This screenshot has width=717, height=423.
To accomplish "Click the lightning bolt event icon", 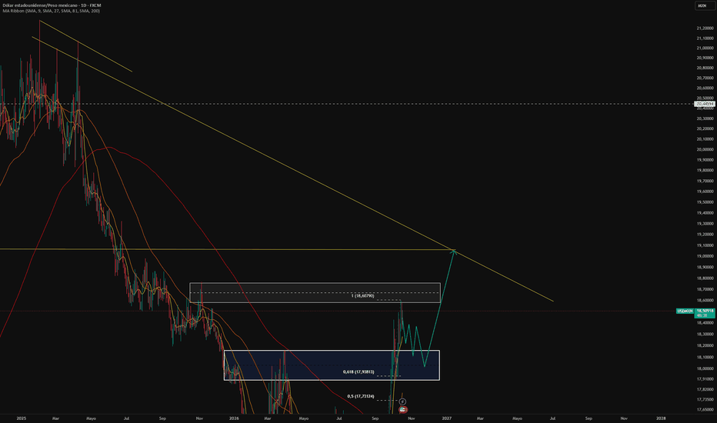I will click(x=402, y=401).
